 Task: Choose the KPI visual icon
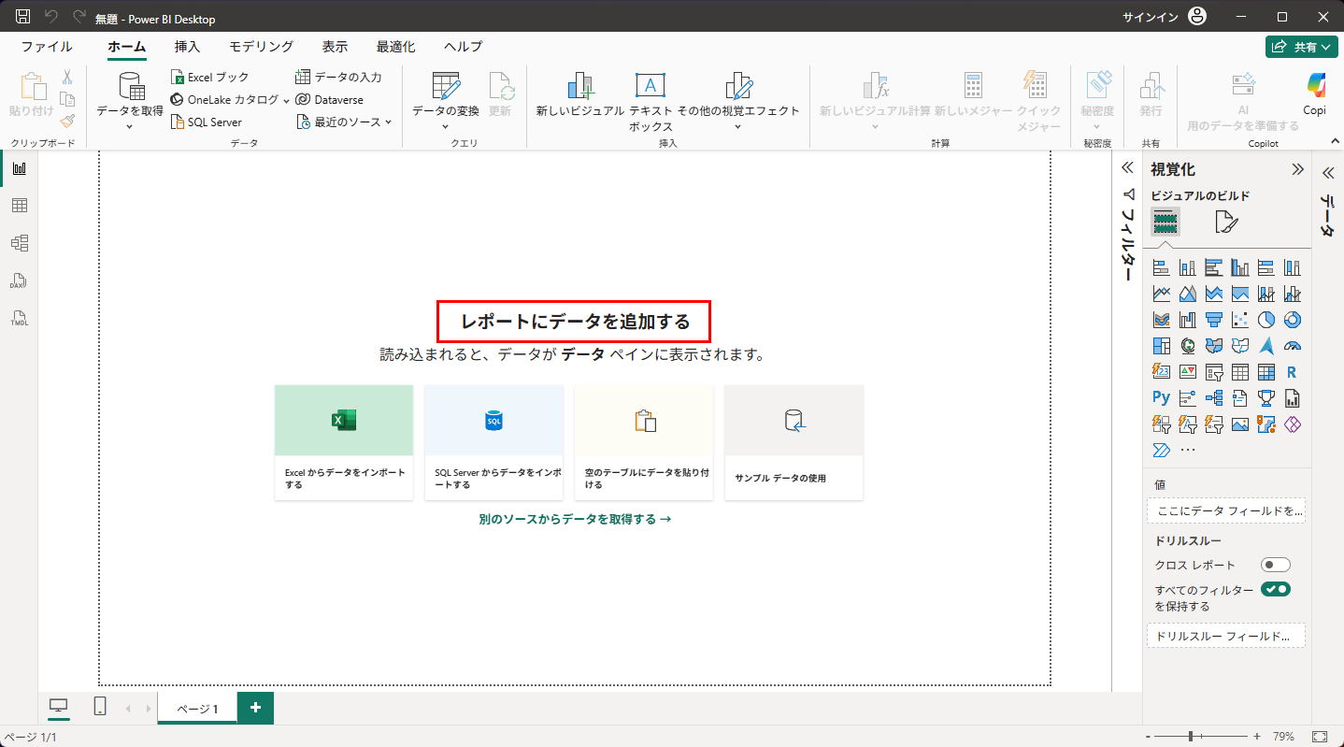click(1188, 372)
